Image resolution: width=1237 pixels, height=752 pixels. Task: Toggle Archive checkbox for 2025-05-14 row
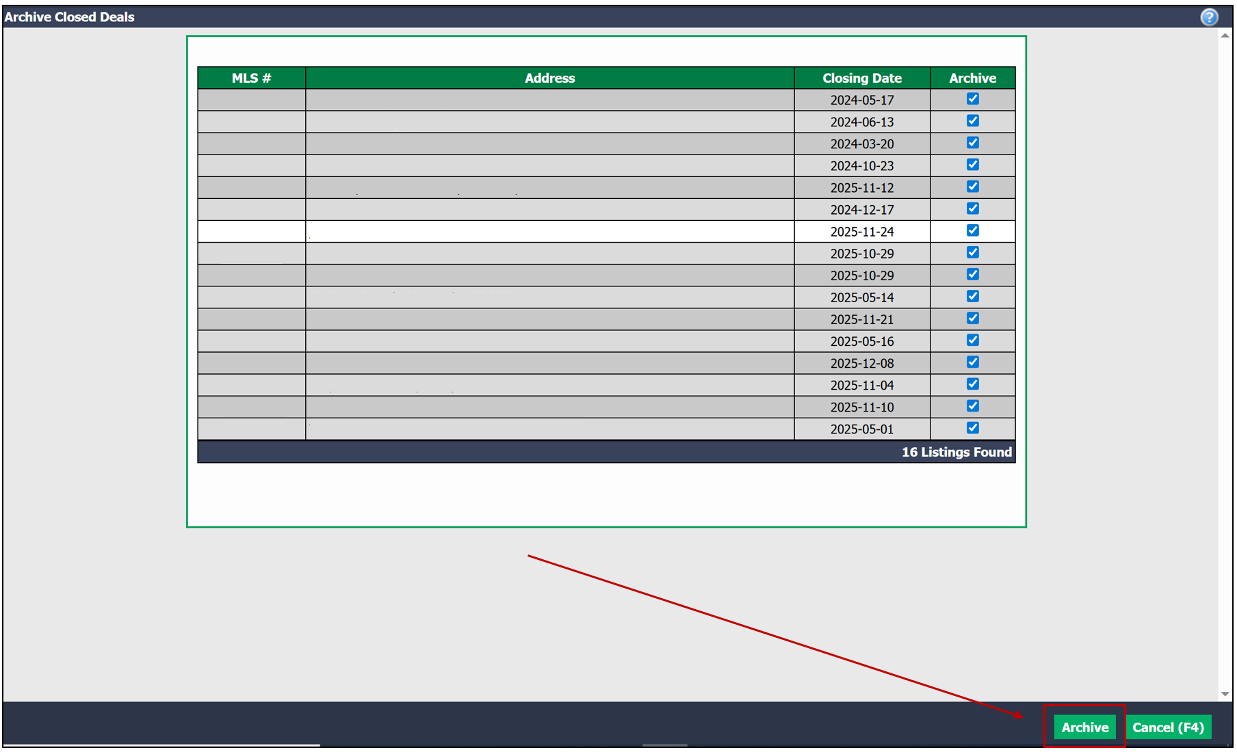coord(972,297)
